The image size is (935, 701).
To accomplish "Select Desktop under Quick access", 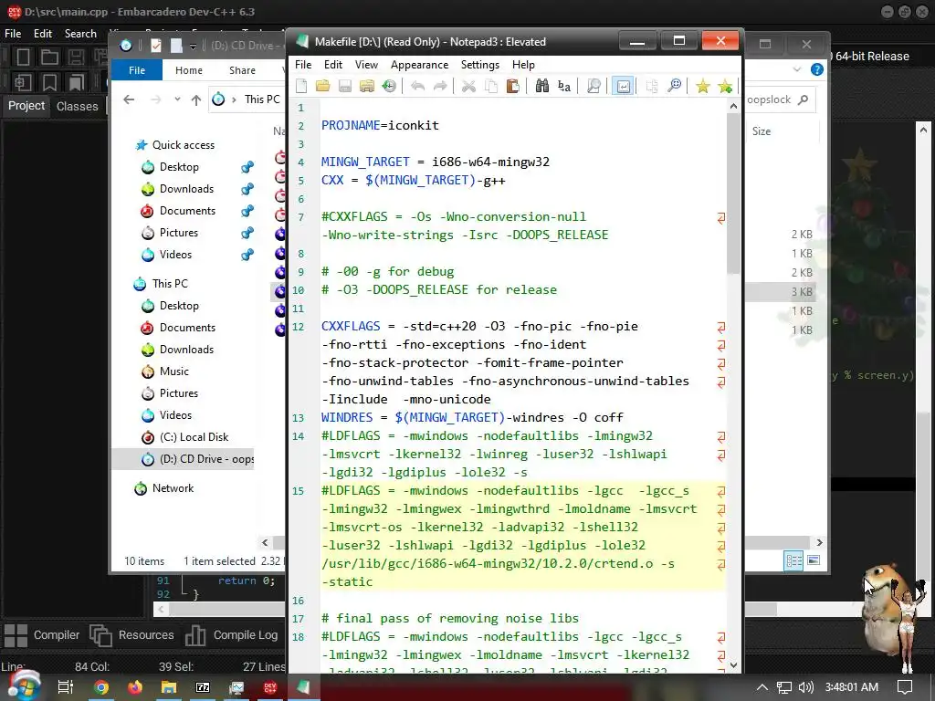I will pos(179,167).
